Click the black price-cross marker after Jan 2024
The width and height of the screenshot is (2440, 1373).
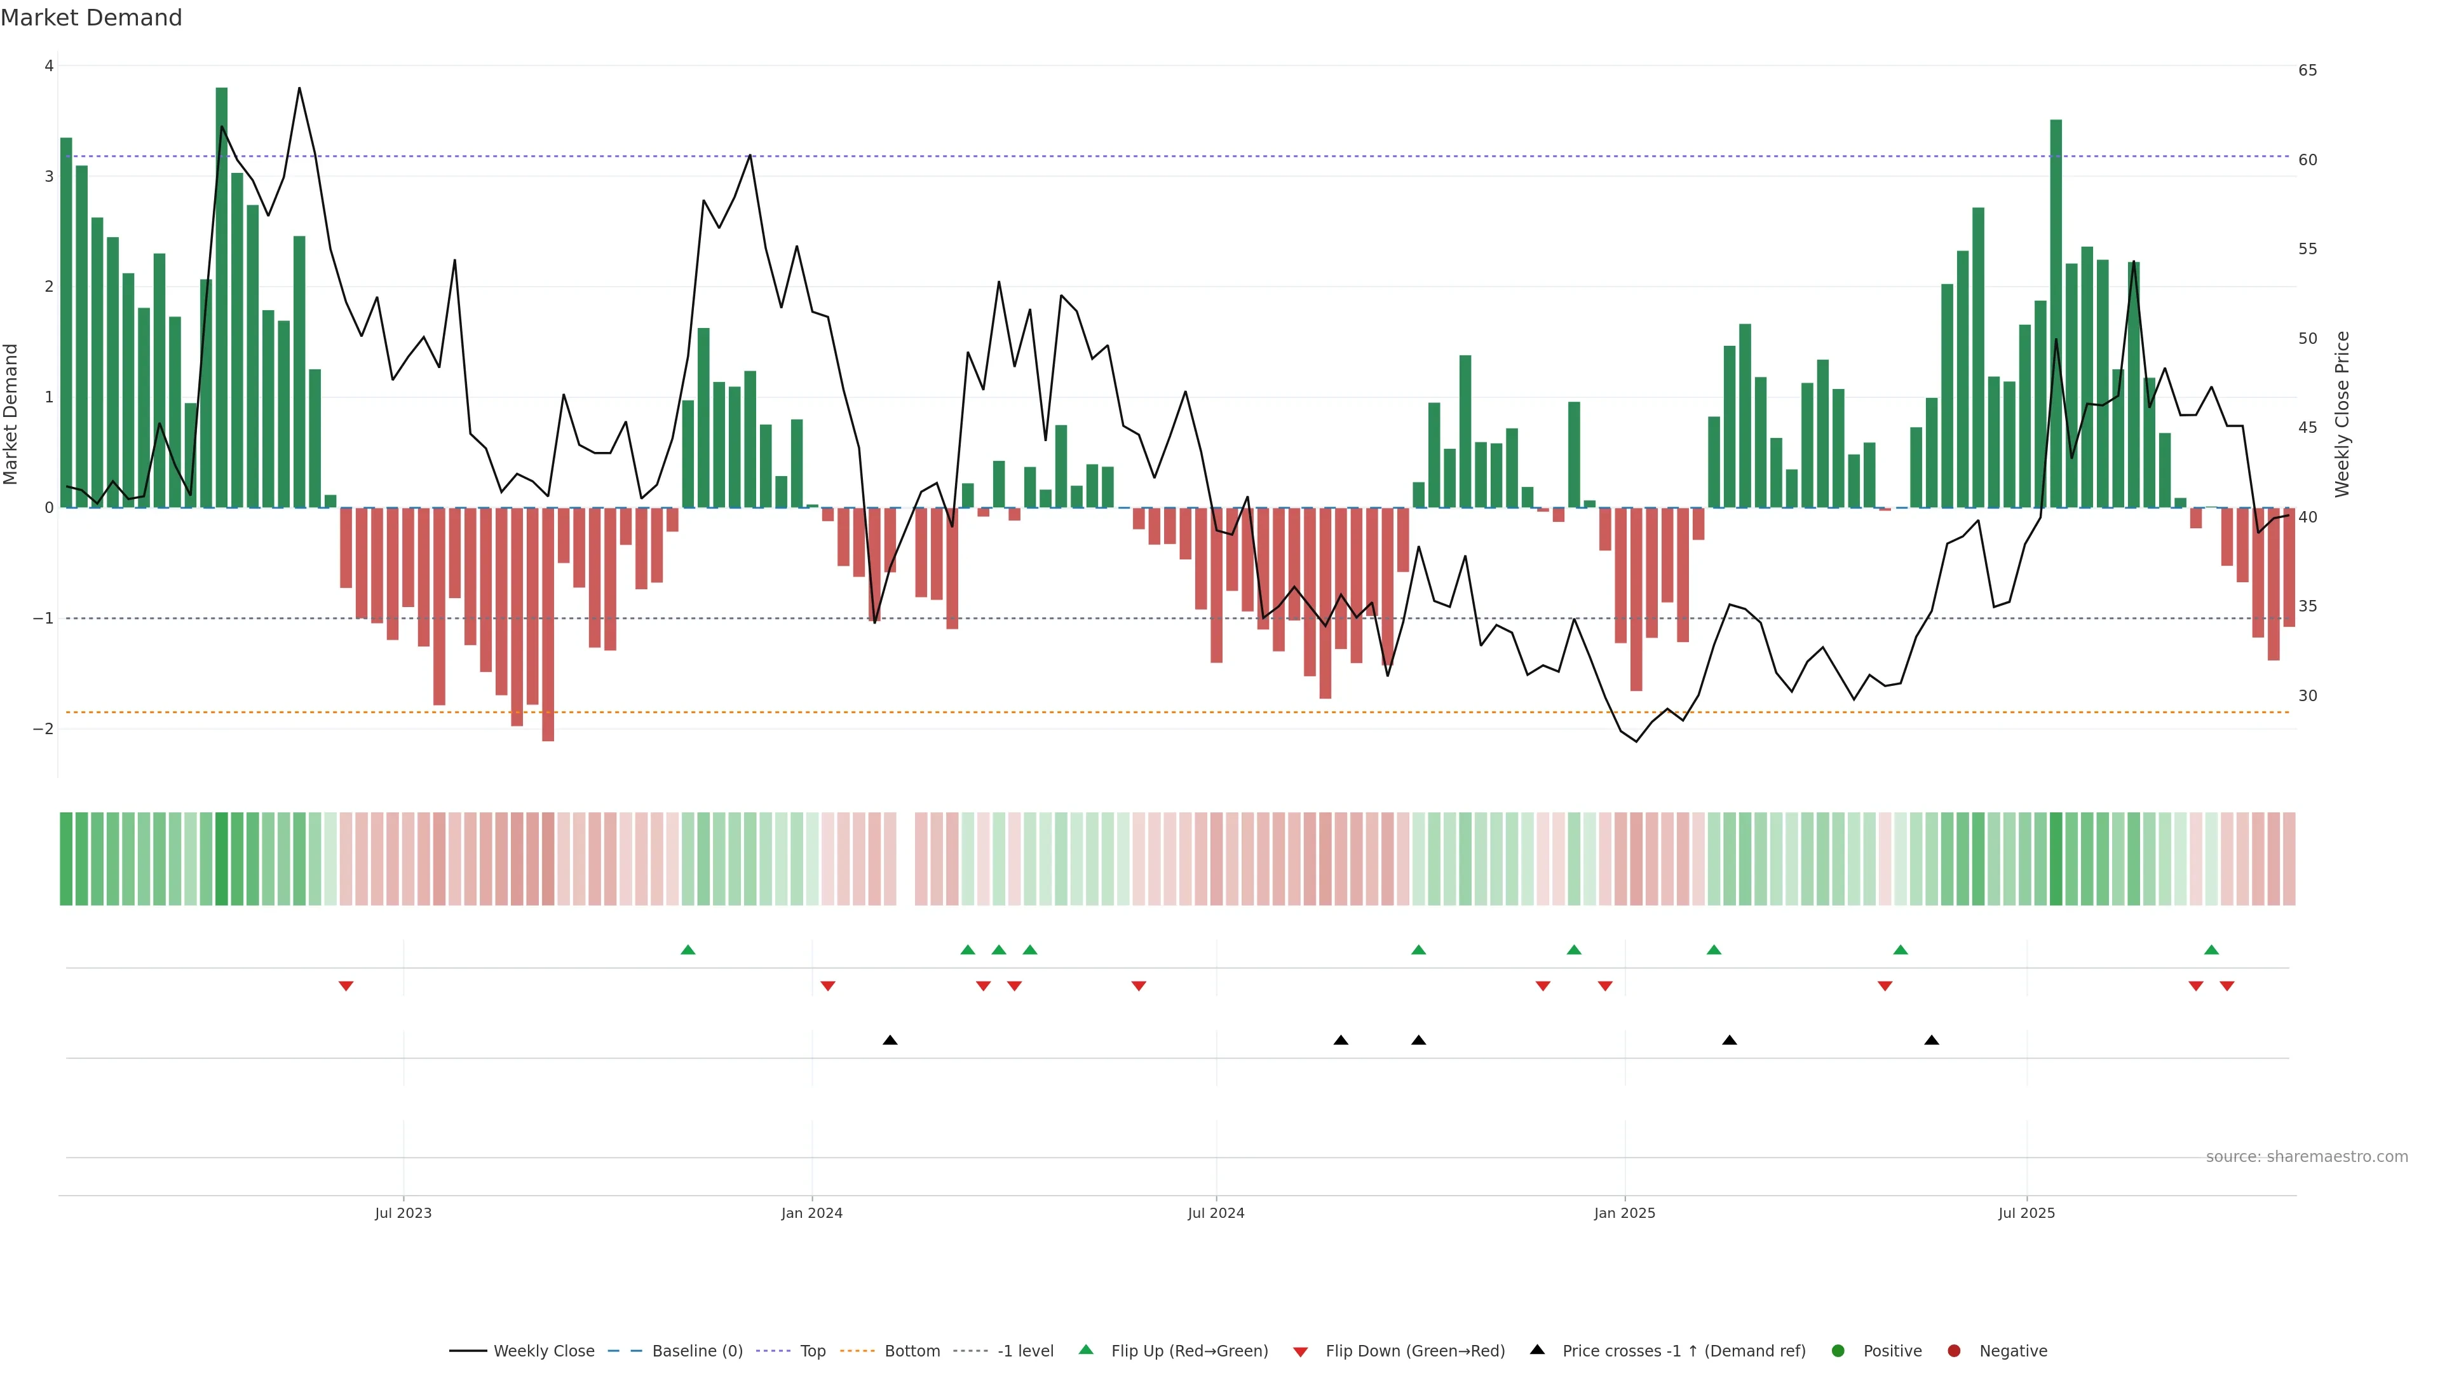click(x=890, y=1041)
